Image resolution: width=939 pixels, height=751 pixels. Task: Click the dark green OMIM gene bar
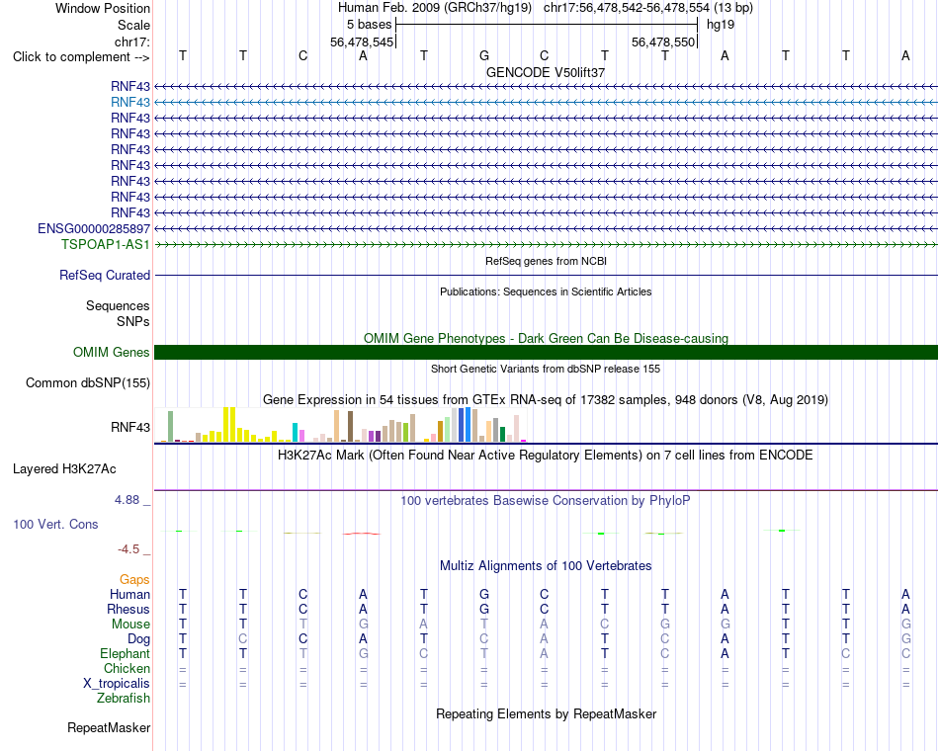[546, 352]
